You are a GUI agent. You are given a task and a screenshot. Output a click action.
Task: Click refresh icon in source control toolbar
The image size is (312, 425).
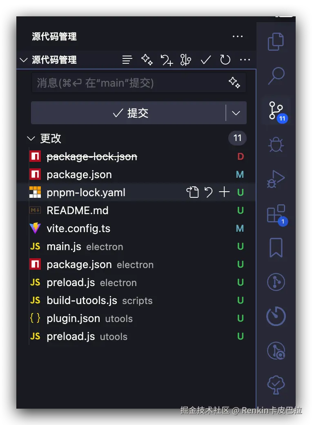225,60
